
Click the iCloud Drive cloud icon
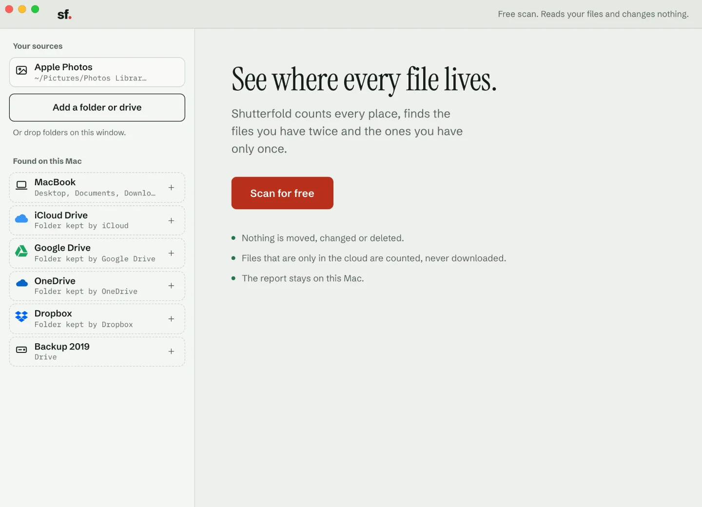tap(21, 218)
